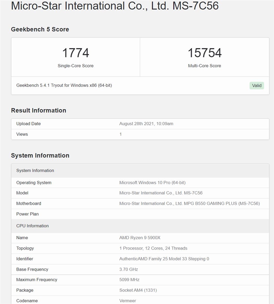Click the Micro-Star International MS-7C56 page title
274x304 pixels.
point(115,6)
